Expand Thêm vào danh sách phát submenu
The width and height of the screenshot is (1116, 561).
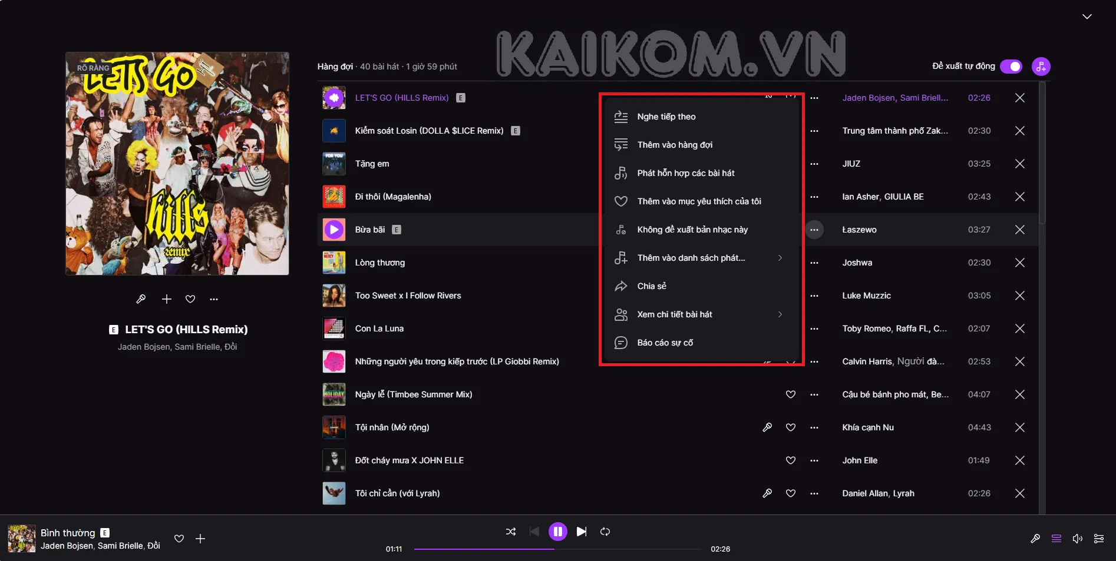tap(780, 258)
